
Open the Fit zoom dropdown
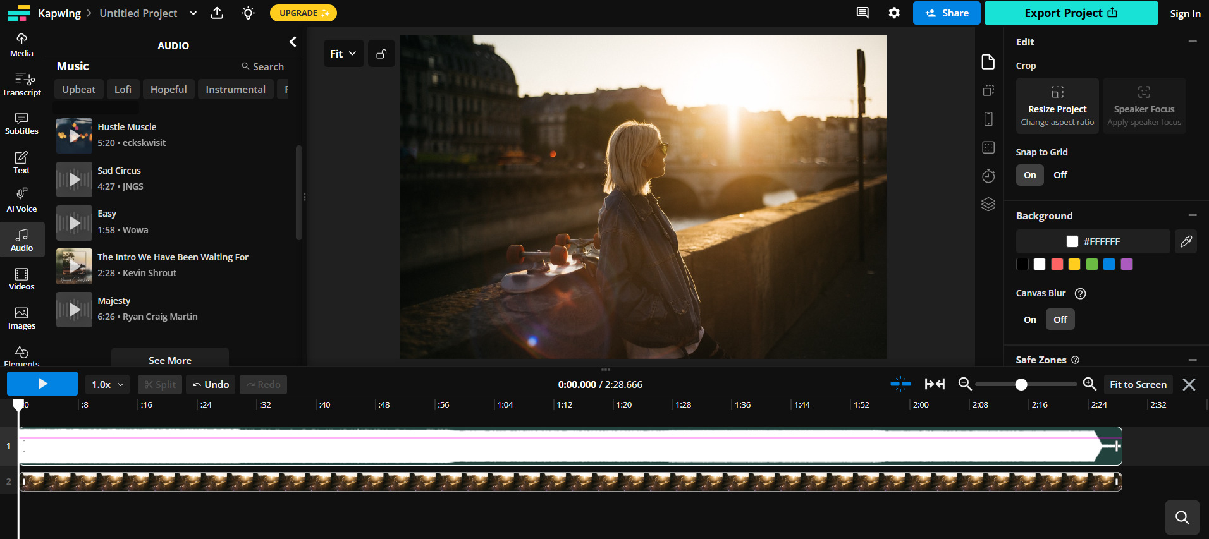pos(343,54)
